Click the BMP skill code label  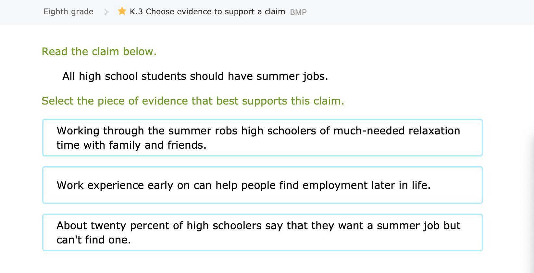click(x=298, y=12)
